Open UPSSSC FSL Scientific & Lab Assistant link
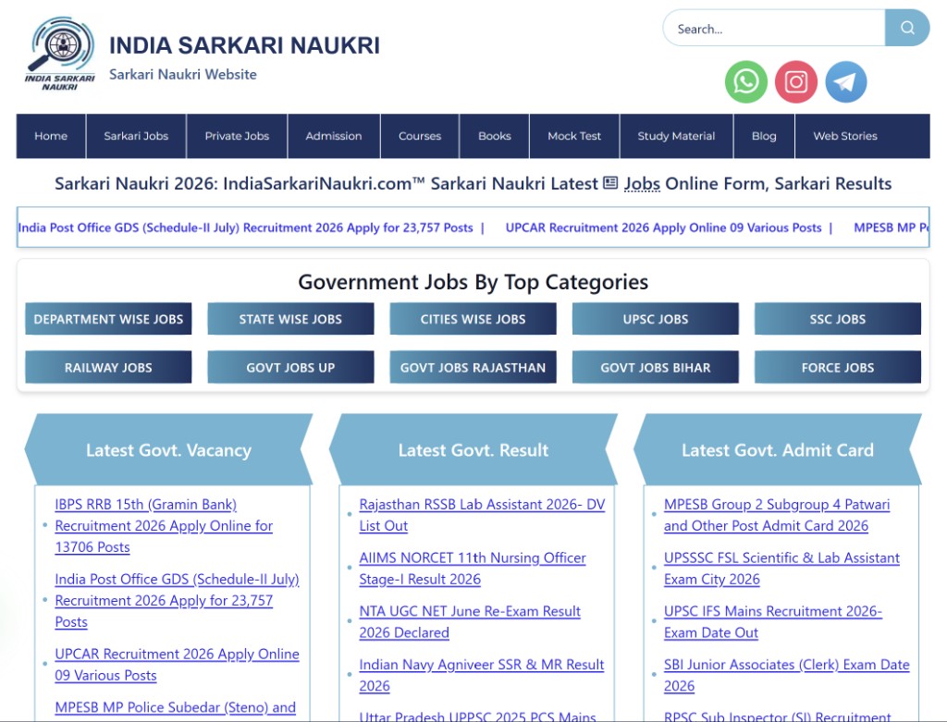Image resolution: width=947 pixels, height=722 pixels. 781,569
